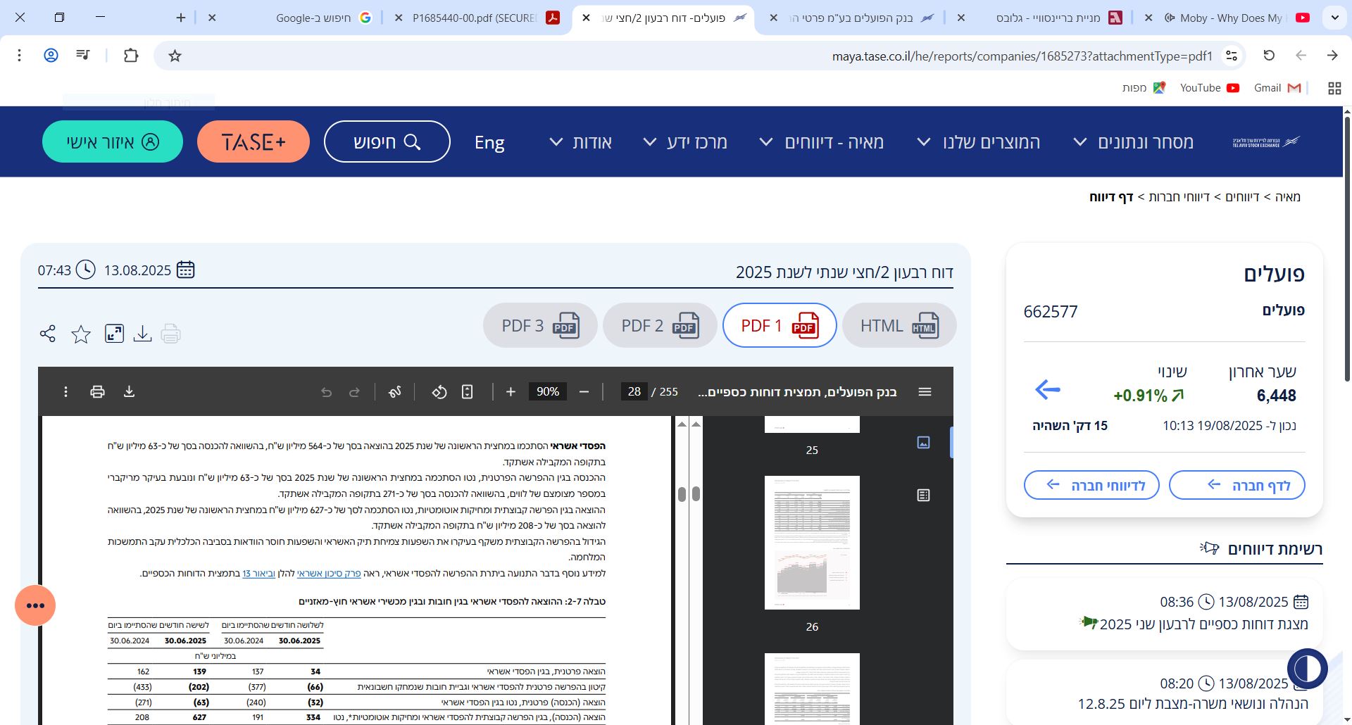Screen dimensions: 1352x725
Task: Click the redo arrow in the PDF toolbar
Action: coord(354,391)
